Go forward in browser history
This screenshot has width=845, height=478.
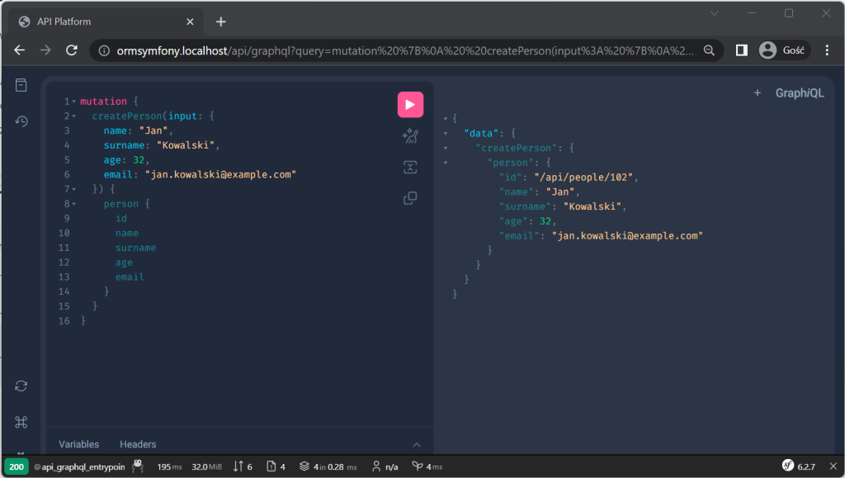click(x=46, y=50)
